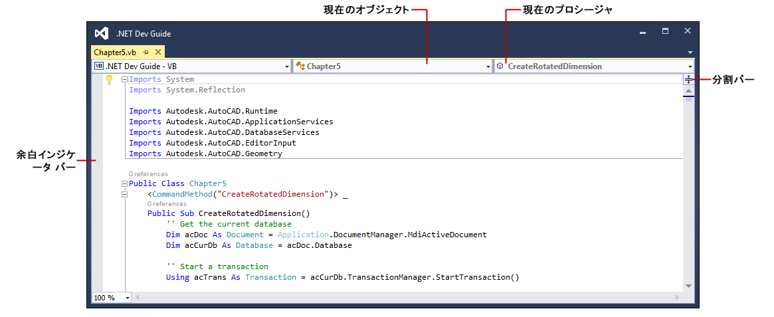Close the Chapter5.vb tab

tap(158, 52)
